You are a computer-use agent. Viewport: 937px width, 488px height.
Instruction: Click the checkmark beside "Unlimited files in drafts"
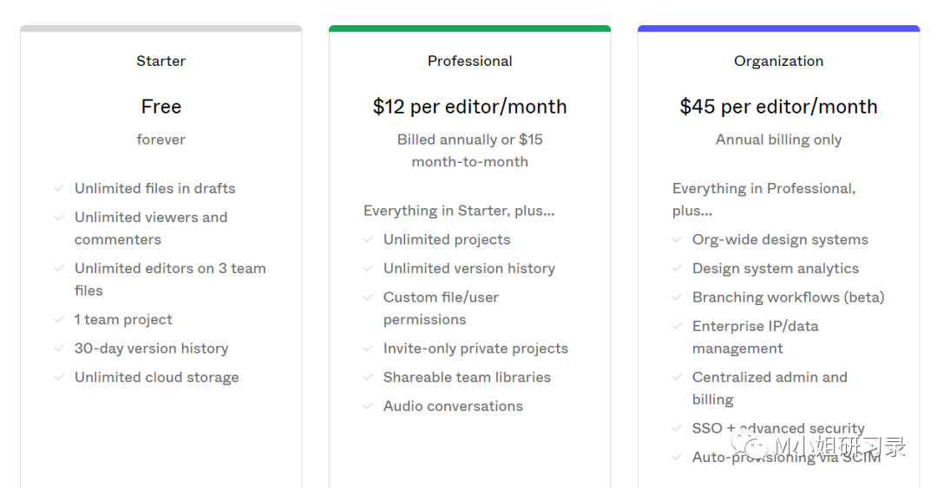click(59, 188)
